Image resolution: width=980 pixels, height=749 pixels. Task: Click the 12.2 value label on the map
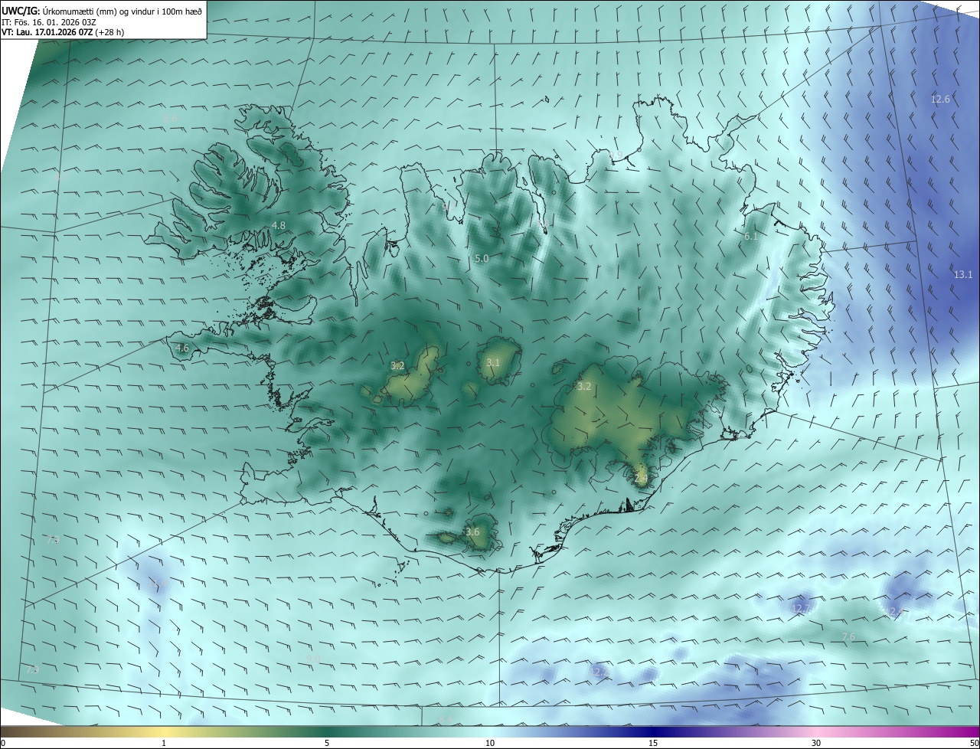pyautogui.click(x=599, y=672)
